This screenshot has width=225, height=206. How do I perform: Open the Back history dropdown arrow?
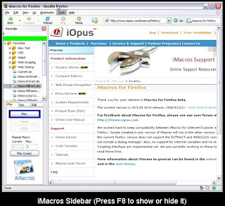[x=20, y=20]
